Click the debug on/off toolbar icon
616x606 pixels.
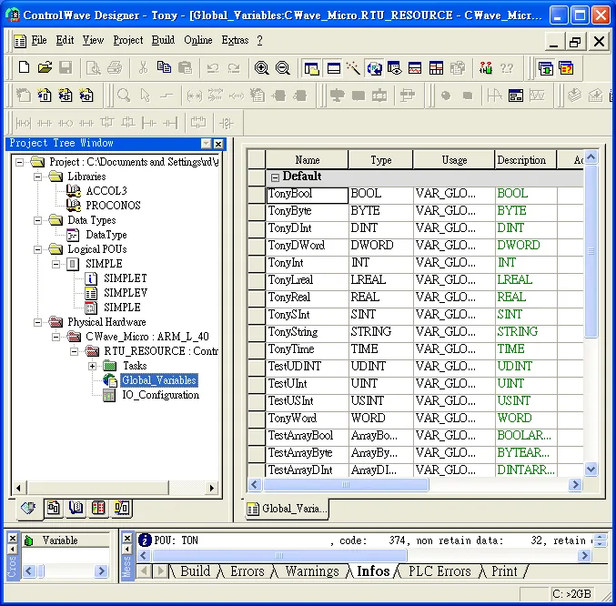click(486, 68)
